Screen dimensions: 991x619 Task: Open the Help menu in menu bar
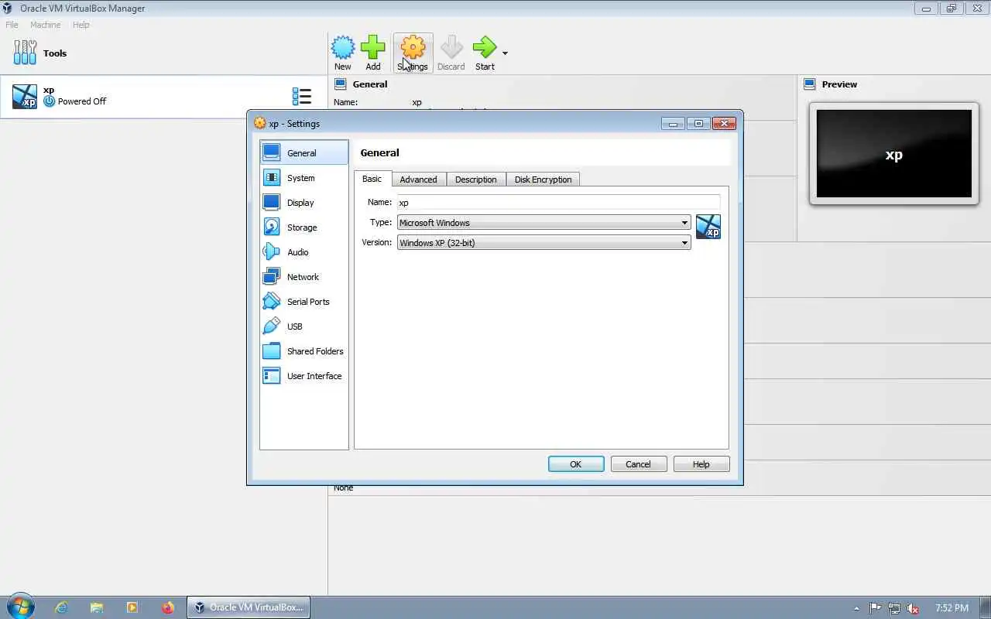click(81, 25)
